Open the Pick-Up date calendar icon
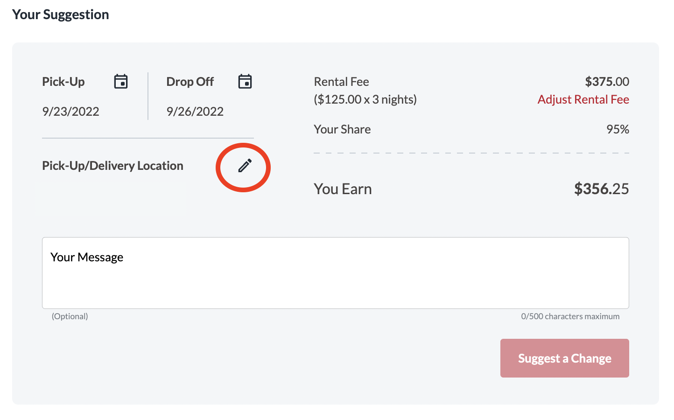674x420 pixels. point(121,81)
